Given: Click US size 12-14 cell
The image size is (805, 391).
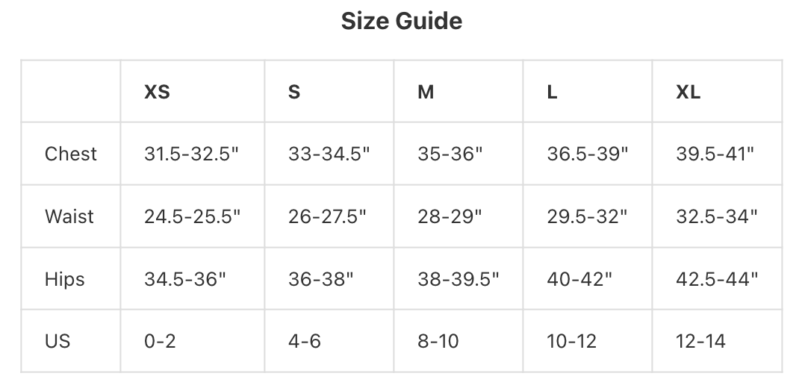Looking at the screenshot, I should pyautogui.click(x=701, y=341).
